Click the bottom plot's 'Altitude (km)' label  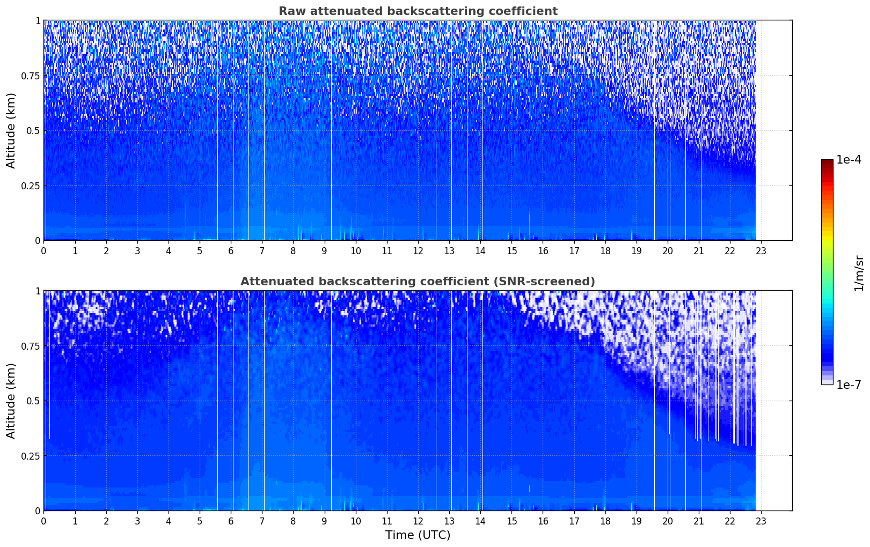pyautogui.click(x=11, y=401)
